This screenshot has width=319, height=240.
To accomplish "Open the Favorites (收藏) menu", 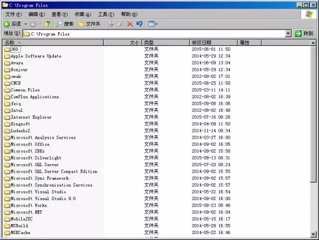I will (x=83, y=14).
